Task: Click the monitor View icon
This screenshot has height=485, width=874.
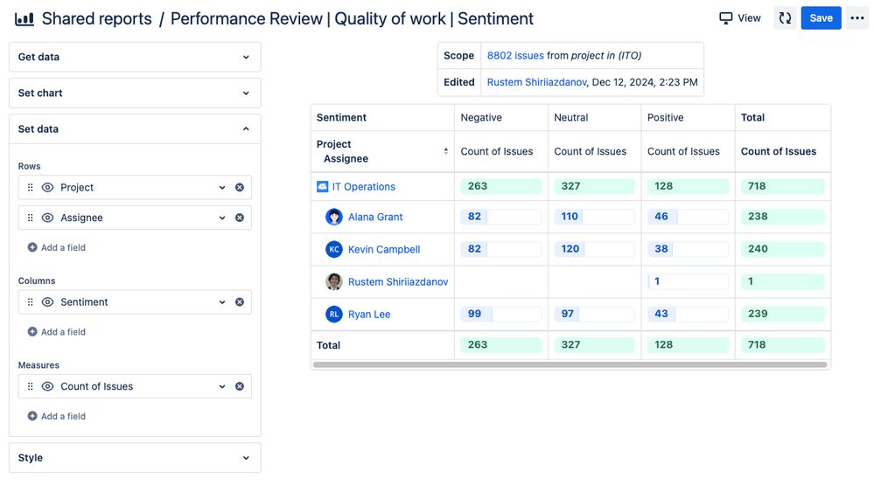Action: pyautogui.click(x=725, y=18)
